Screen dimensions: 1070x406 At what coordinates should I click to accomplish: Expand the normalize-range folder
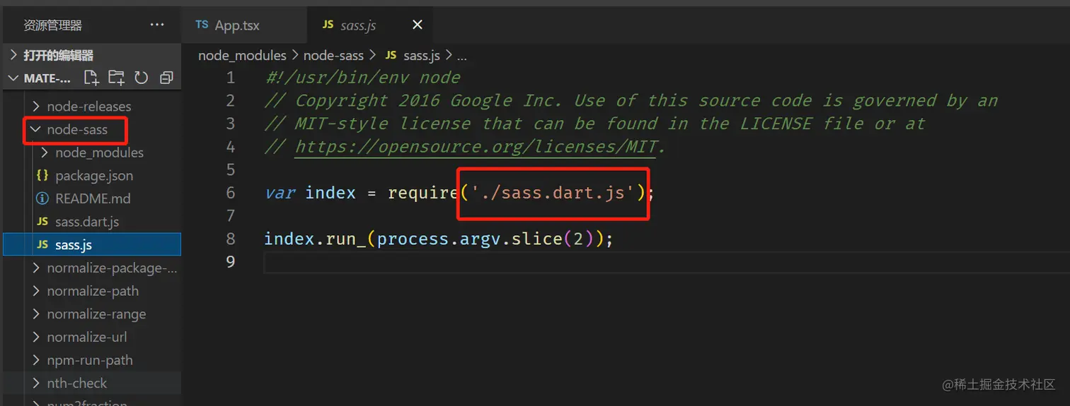pos(96,314)
